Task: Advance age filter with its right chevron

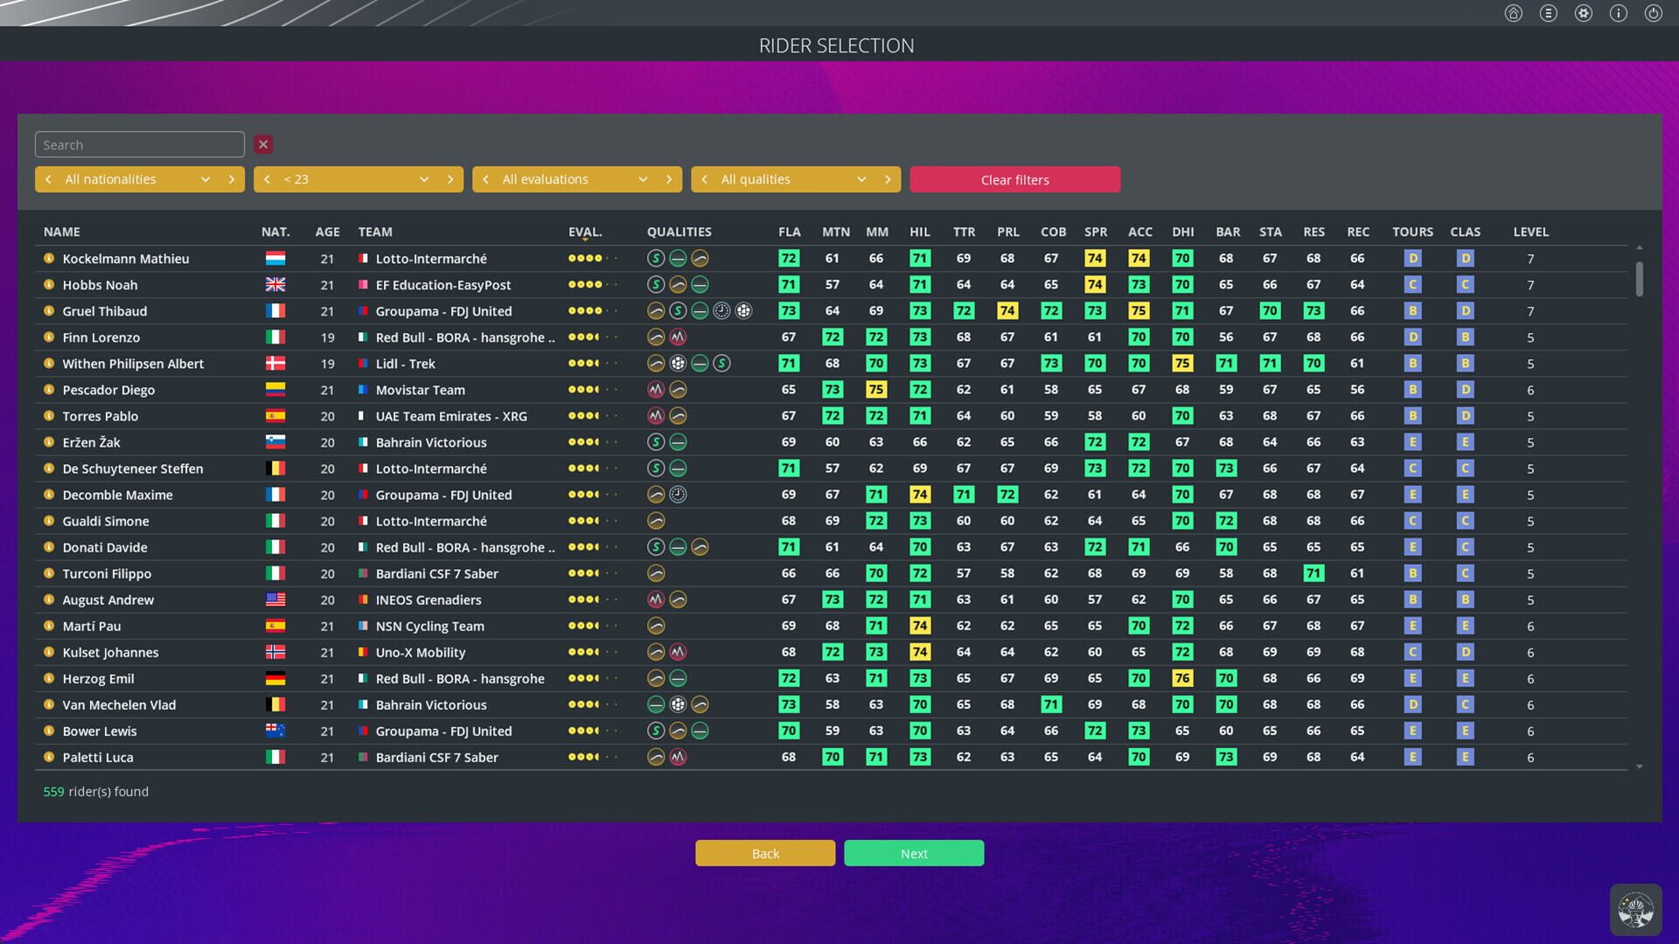Action: [449, 179]
